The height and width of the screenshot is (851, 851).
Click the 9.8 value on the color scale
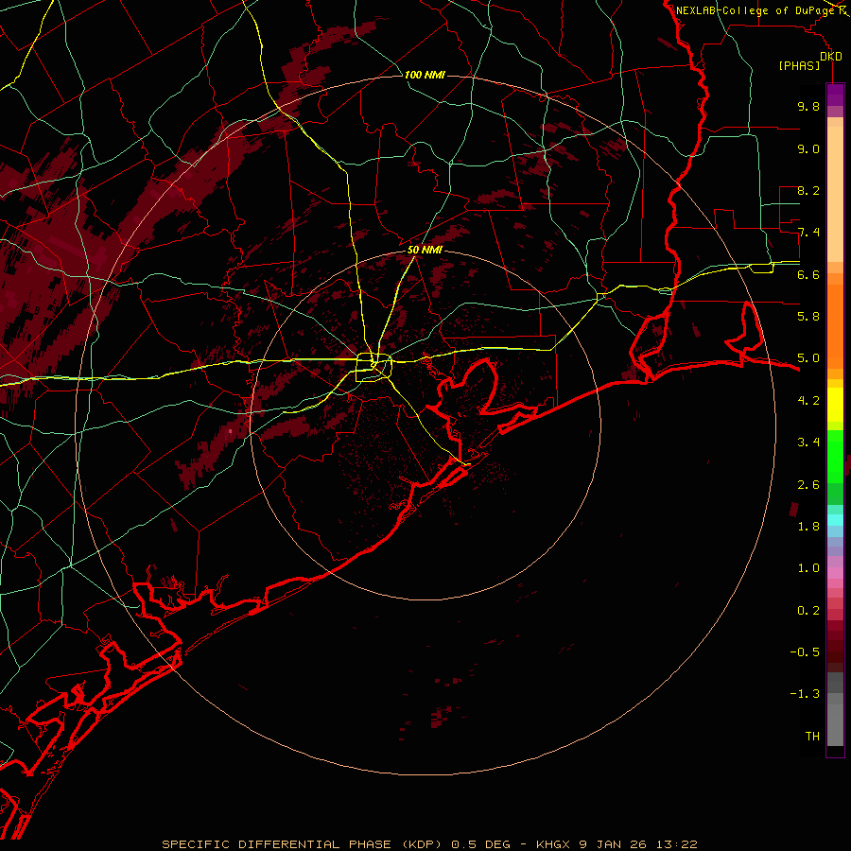[808, 106]
